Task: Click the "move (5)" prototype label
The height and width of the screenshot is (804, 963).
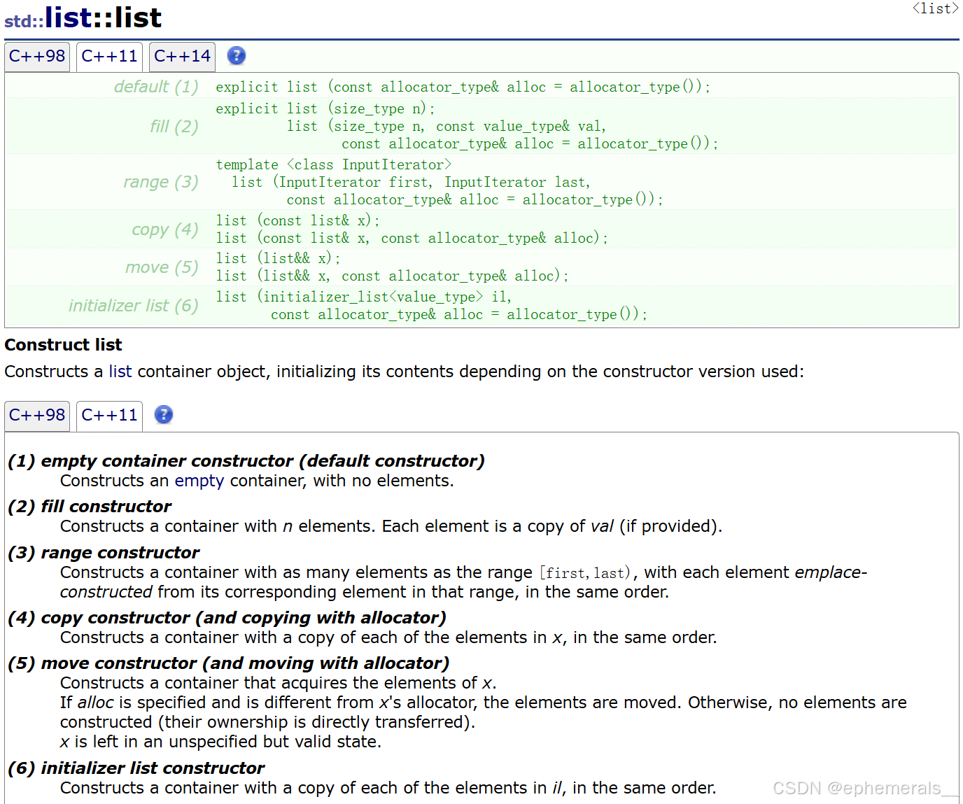Action: pos(161,267)
